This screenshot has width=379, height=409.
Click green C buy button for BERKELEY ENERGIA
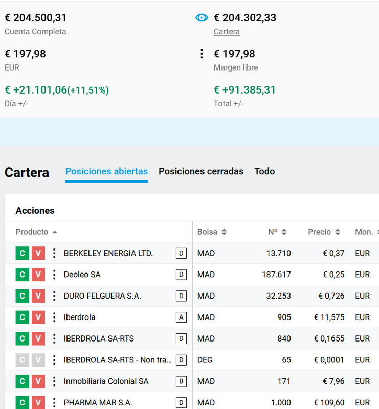[22, 253]
